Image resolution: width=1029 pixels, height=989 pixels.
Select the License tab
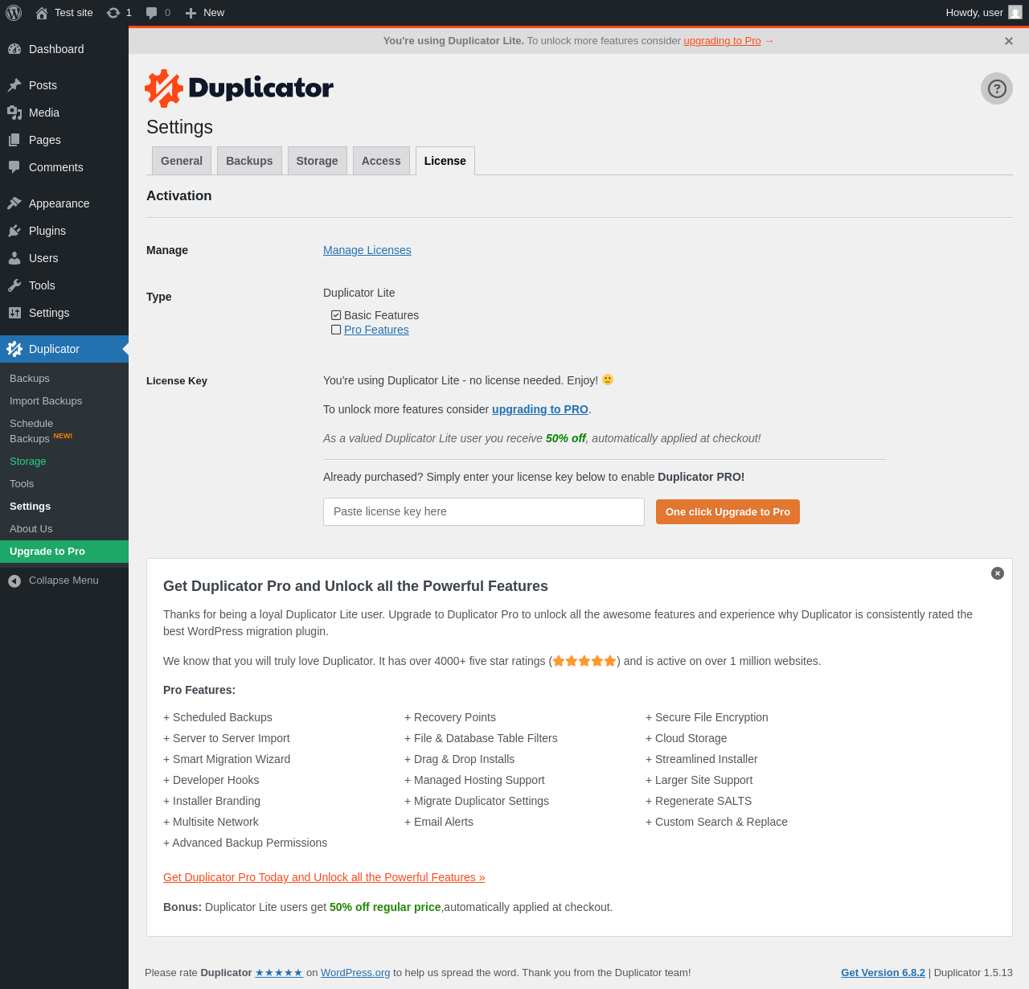(445, 161)
